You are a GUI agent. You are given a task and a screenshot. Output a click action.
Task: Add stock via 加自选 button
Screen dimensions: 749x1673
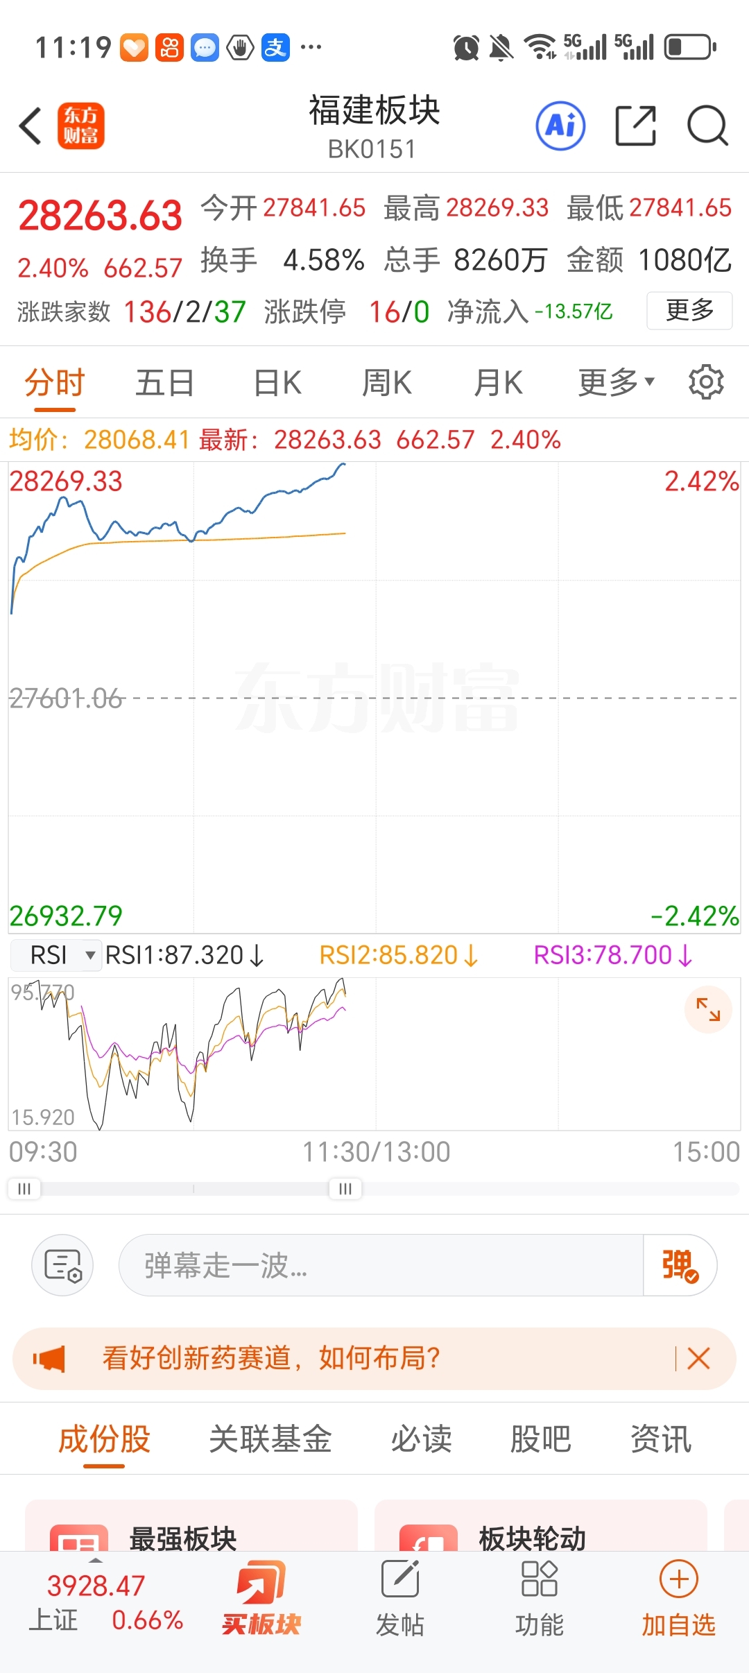(678, 1593)
